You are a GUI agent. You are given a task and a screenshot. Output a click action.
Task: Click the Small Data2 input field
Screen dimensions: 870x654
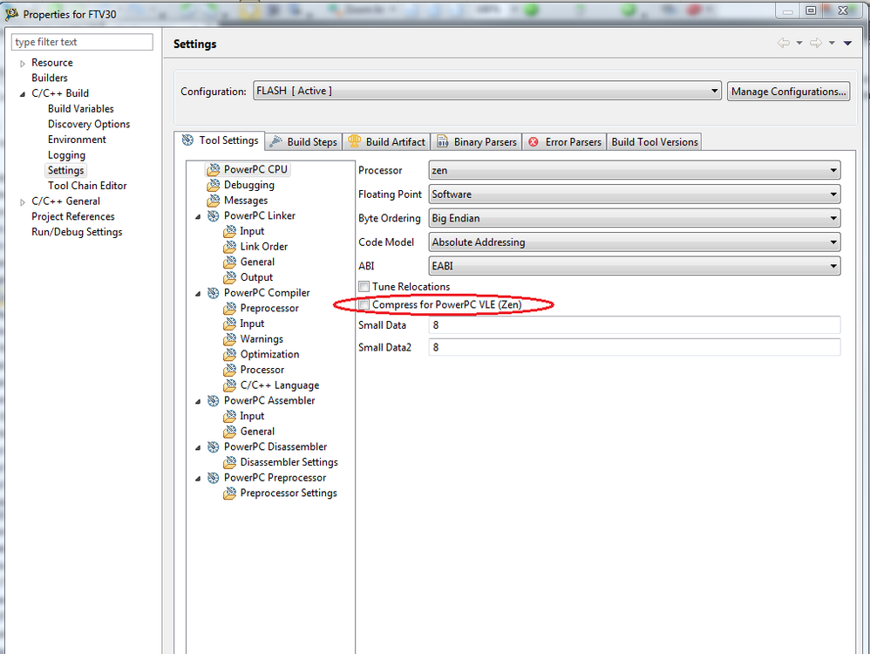635,347
